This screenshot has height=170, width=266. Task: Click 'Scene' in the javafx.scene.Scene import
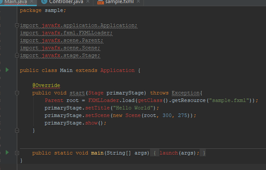[x=89, y=48]
